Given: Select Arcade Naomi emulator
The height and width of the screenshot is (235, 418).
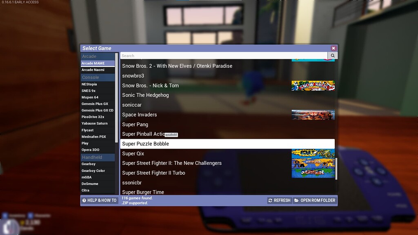Looking at the screenshot, I should [93, 70].
